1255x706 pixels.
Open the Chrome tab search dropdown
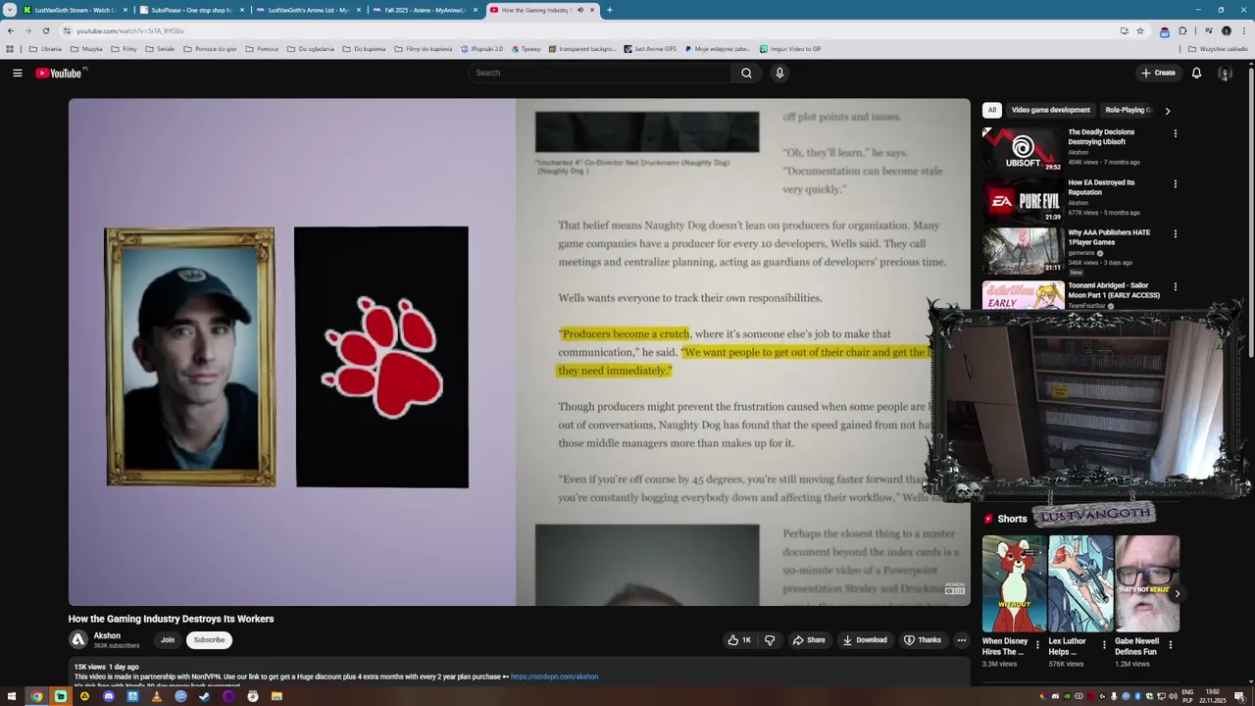(x=10, y=10)
